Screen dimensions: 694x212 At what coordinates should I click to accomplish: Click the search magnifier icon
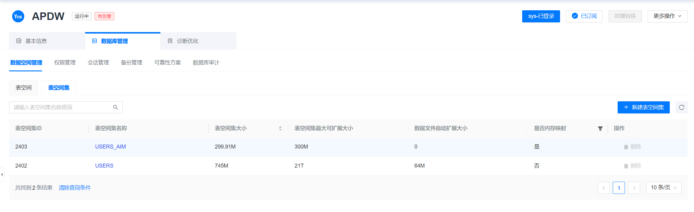click(x=115, y=107)
